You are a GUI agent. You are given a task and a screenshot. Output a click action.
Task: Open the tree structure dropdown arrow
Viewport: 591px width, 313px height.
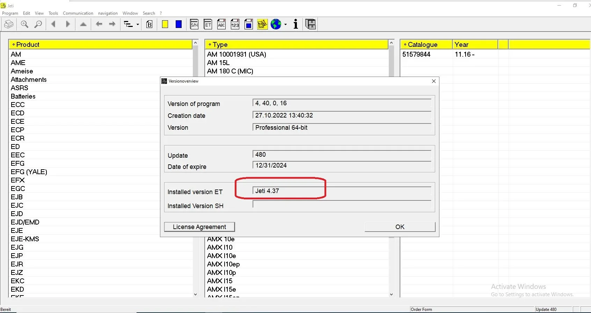point(138,24)
